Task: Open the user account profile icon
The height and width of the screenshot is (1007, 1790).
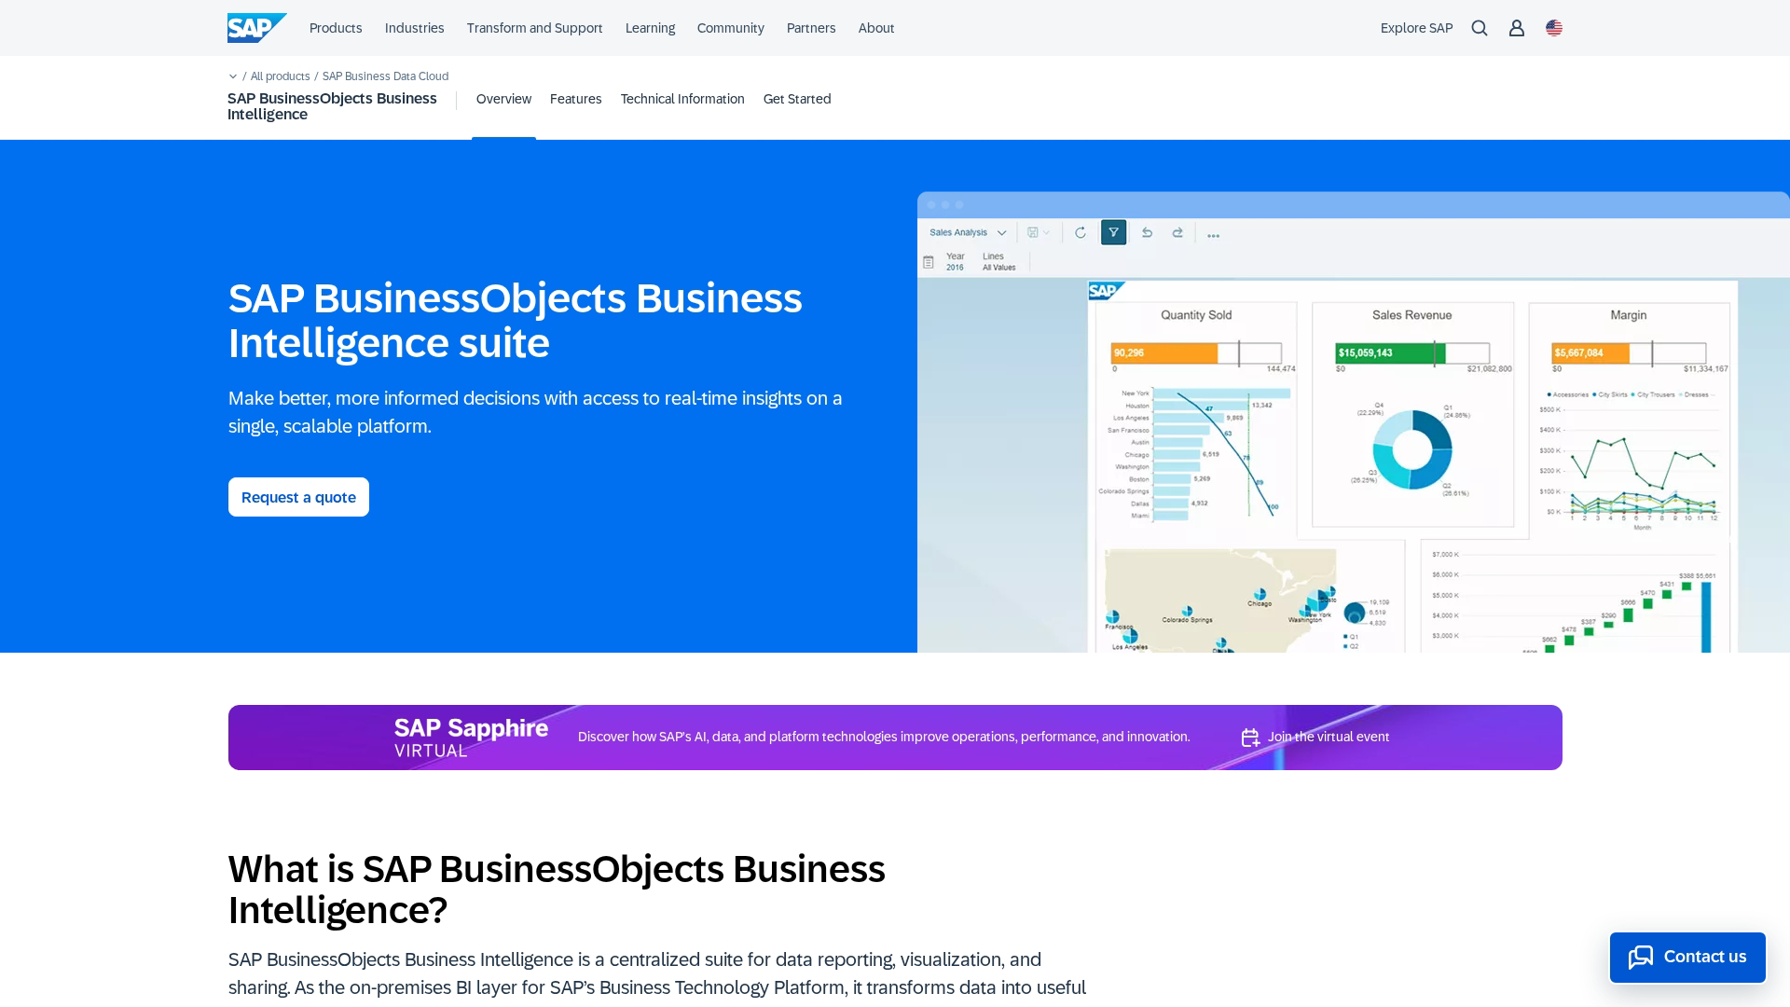Action: tap(1517, 28)
